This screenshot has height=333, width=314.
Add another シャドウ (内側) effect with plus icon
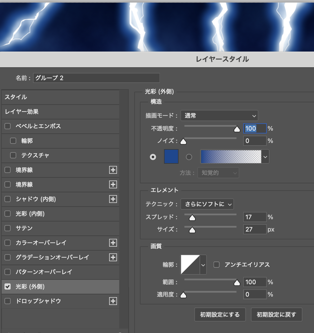[x=113, y=199]
